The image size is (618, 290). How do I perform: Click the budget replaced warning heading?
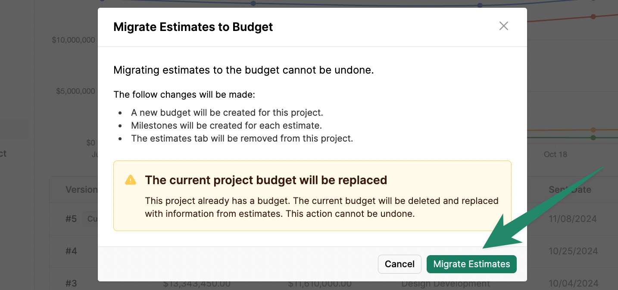pyautogui.click(x=266, y=180)
